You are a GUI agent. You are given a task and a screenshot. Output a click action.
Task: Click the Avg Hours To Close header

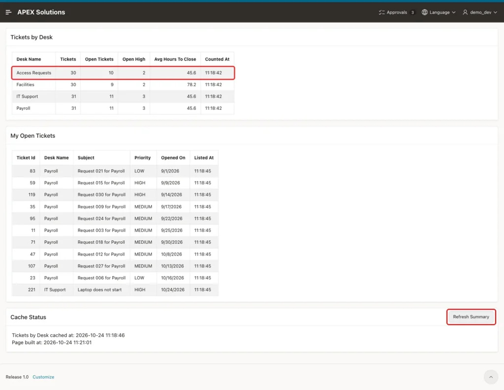pyautogui.click(x=175, y=59)
